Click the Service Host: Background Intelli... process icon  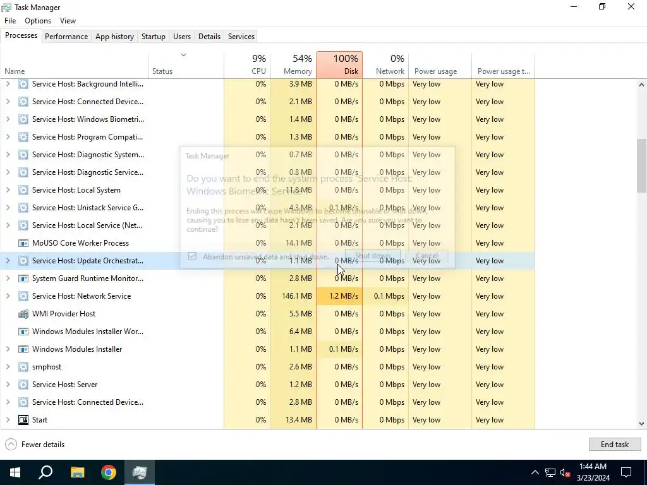tap(23, 84)
